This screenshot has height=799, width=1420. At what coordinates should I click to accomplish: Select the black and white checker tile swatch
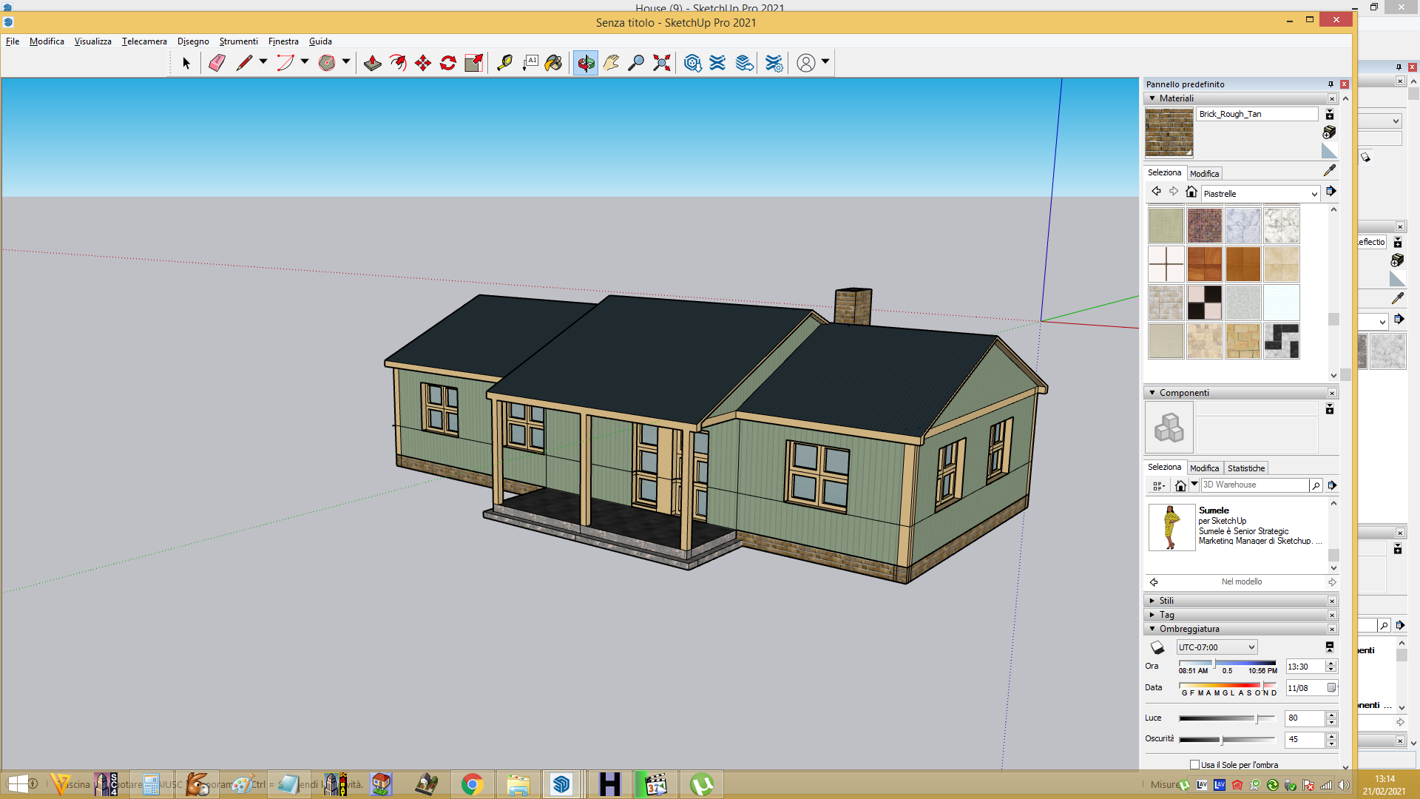1204,303
